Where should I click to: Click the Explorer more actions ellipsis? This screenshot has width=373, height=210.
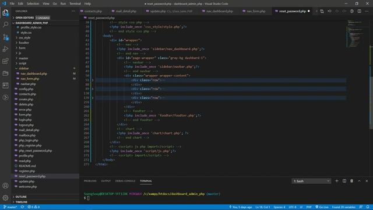[x=73, y=11]
